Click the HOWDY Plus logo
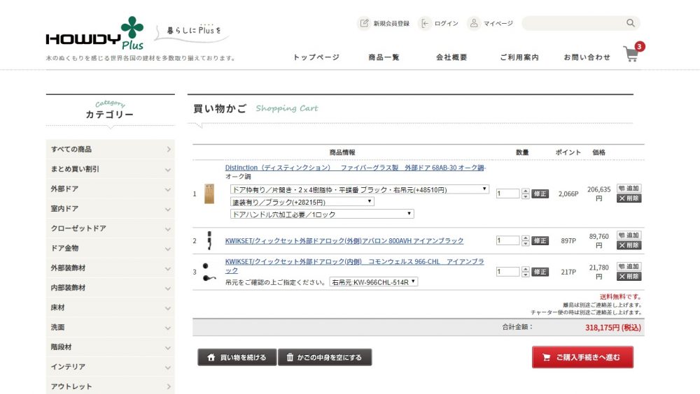Image resolution: width=700 pixels, height=394 pixels. (94, 34)
